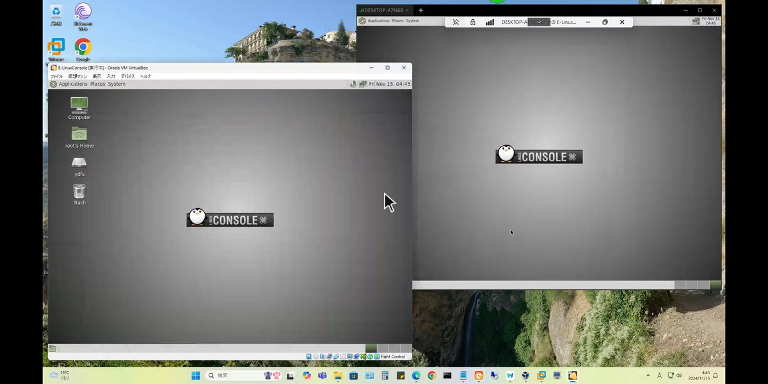The width and height of the screenshot is (768, 384).
Task: Switch to VirtualBox cube icon in taskbar
Action: pyautogui.click(x=525, y=376)
